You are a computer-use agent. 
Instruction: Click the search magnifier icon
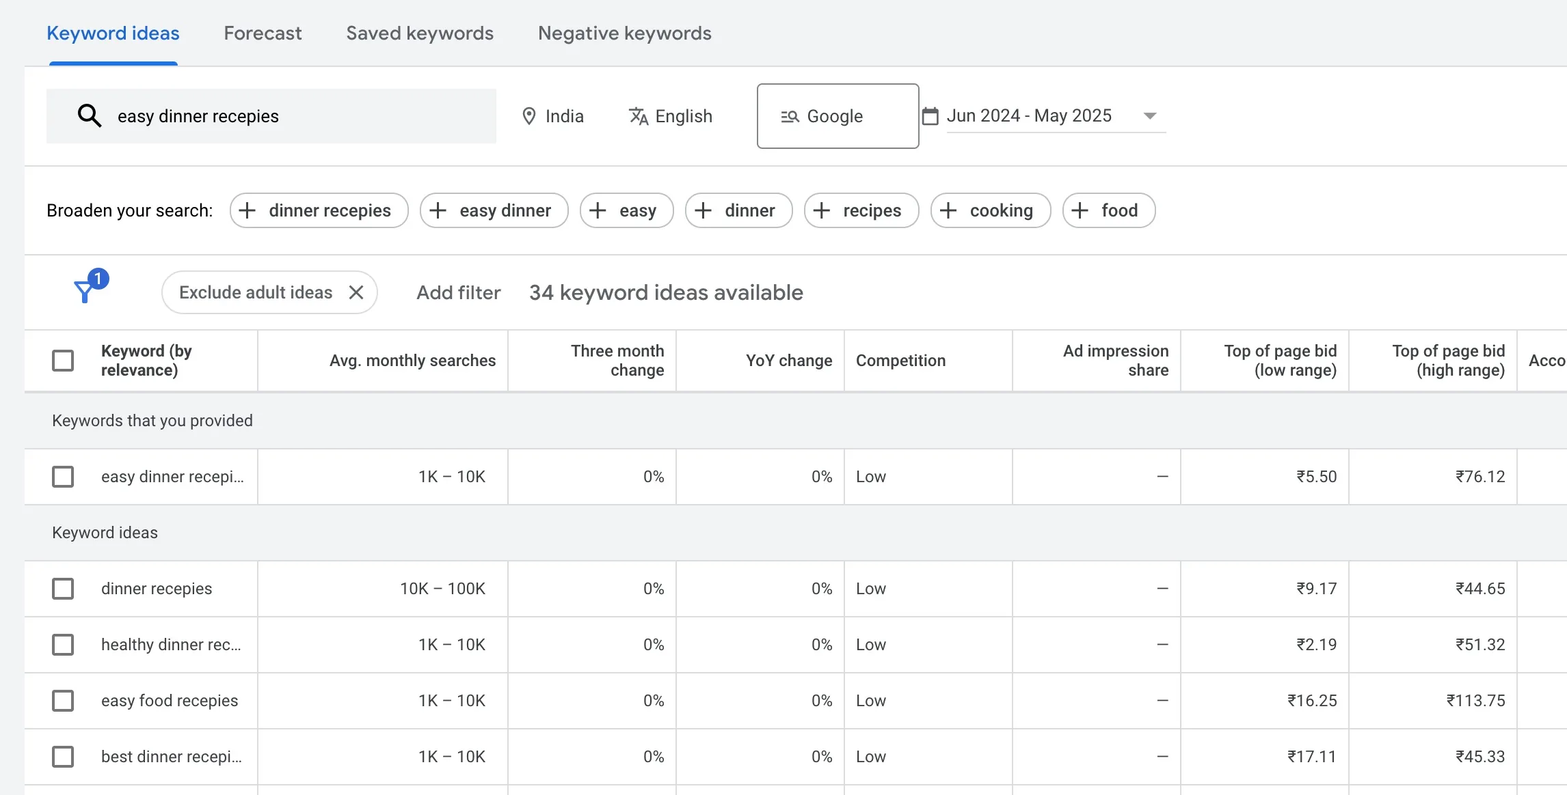89,115
